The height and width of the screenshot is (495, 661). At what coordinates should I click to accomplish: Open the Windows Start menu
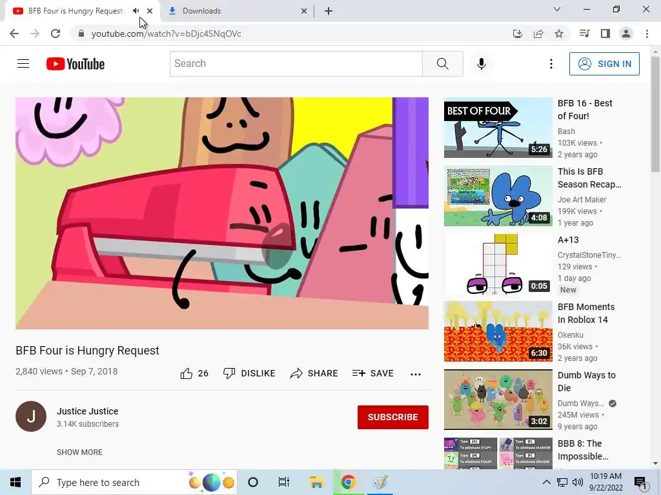pyautogui.click(x=15, y=482)
